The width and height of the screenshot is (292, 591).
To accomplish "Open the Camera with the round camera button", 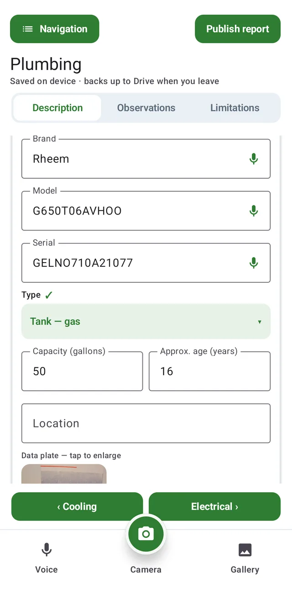I will [146, 533].
